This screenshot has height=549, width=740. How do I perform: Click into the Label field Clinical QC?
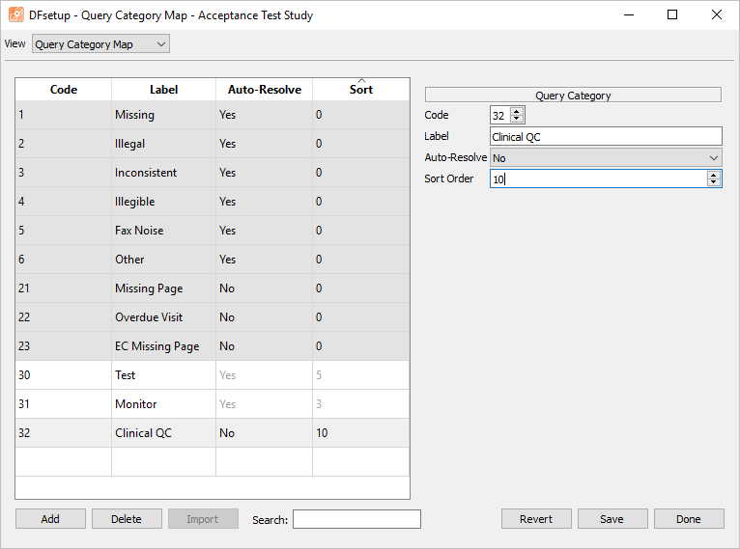606,137
